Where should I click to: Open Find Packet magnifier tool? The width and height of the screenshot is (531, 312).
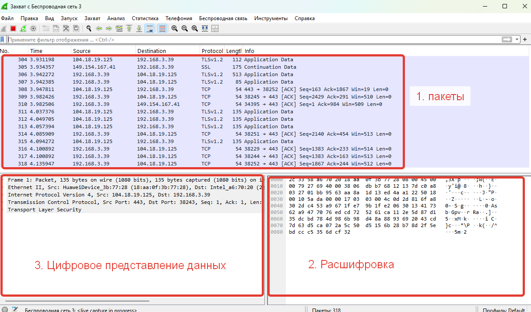click(x=89, y=28)
